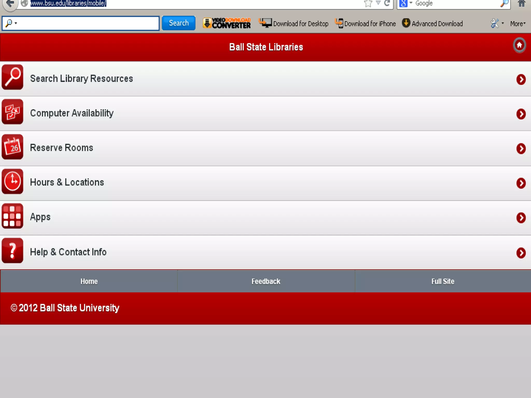Reload the page with refresh icon
The width and height of the screenshot is (531, 398).
tap(387, 3)
